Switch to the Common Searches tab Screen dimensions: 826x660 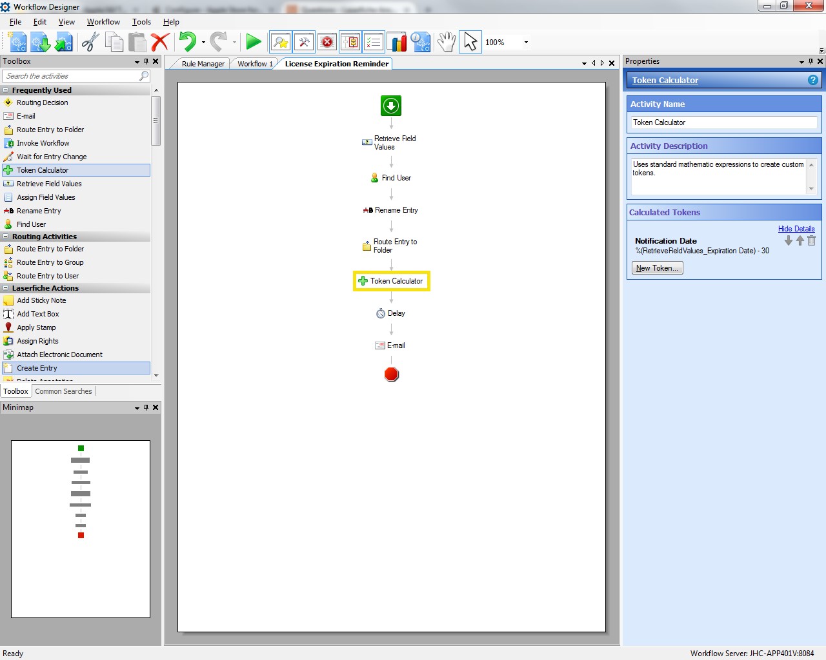(63, 391)
